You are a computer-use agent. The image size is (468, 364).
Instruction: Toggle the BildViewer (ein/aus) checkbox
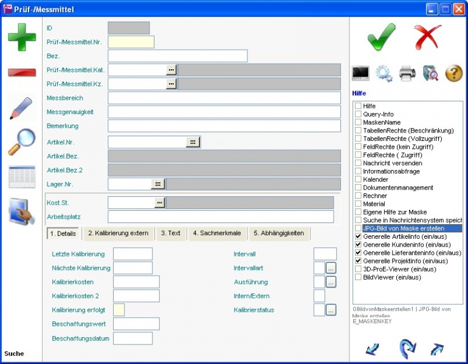click(x=359, y=277)
